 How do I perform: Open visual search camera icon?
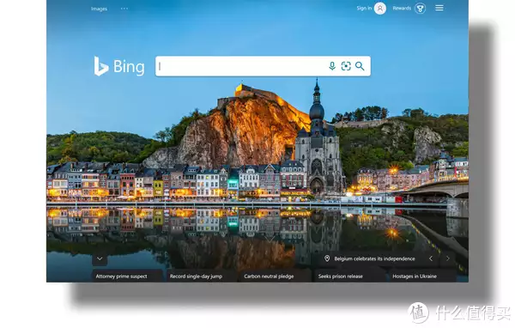point(346,66)
